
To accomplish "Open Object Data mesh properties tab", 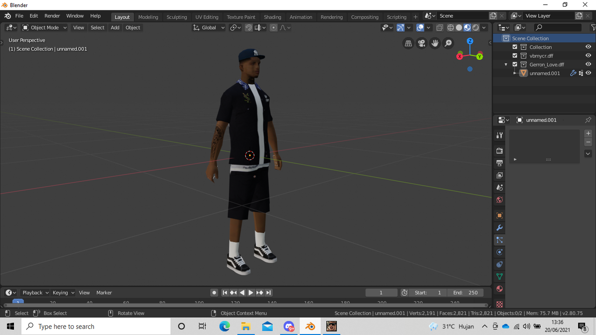I will [500, 276].
